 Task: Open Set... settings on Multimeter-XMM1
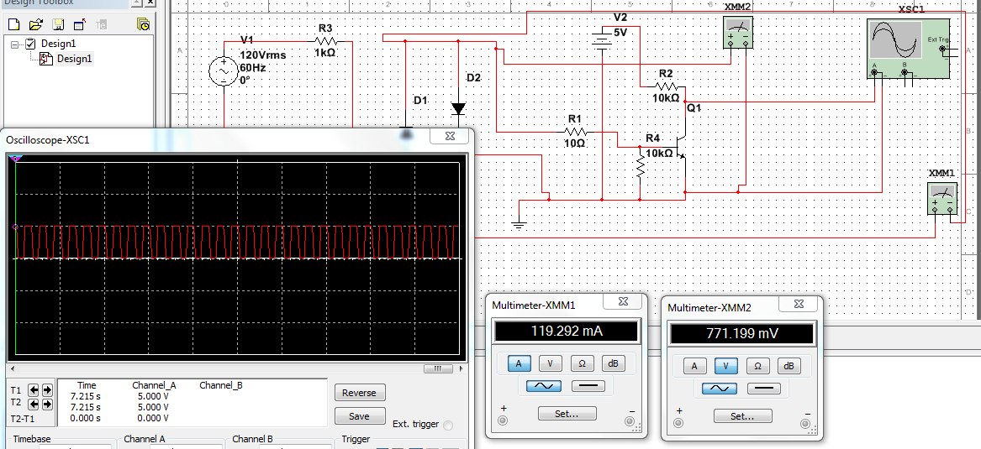click(x=567, y=414)
